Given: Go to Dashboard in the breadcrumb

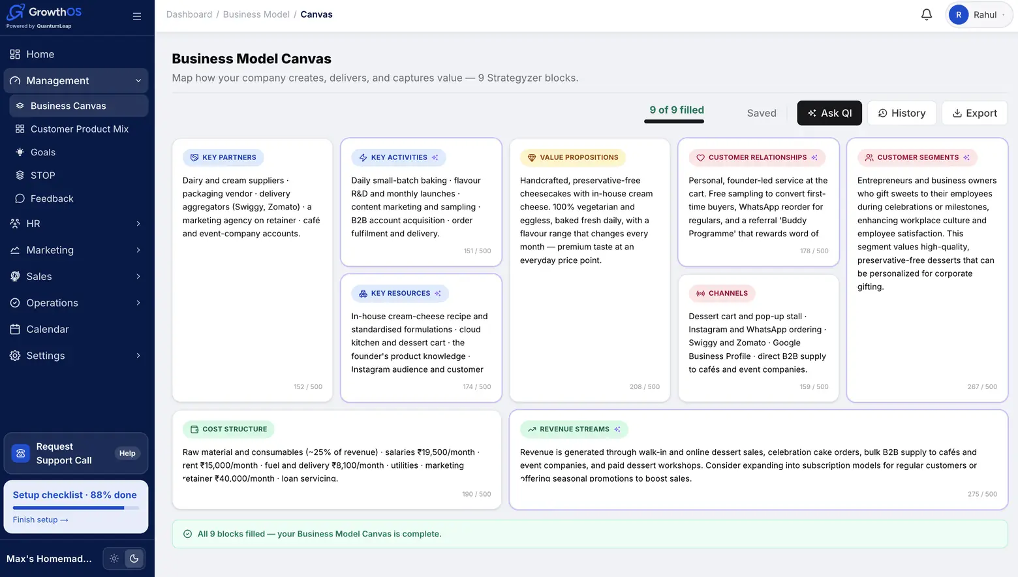Looking at the screenshot, I should pos(189,14).
